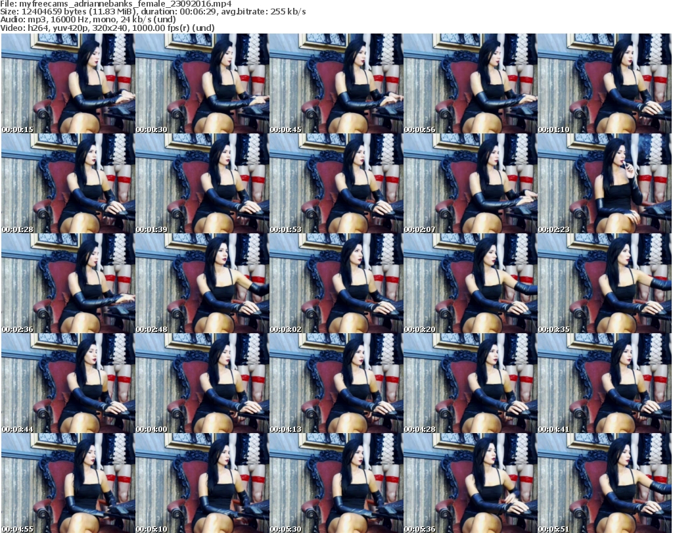The height and width of the screenshot is (533, 673).
Task: Select the thumbnail timestamped 00:01:53
Action: pos(336,183)
